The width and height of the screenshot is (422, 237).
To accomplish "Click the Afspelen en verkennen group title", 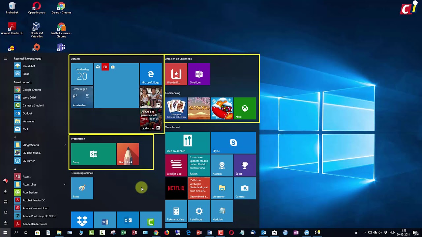I will coord(178,59).
